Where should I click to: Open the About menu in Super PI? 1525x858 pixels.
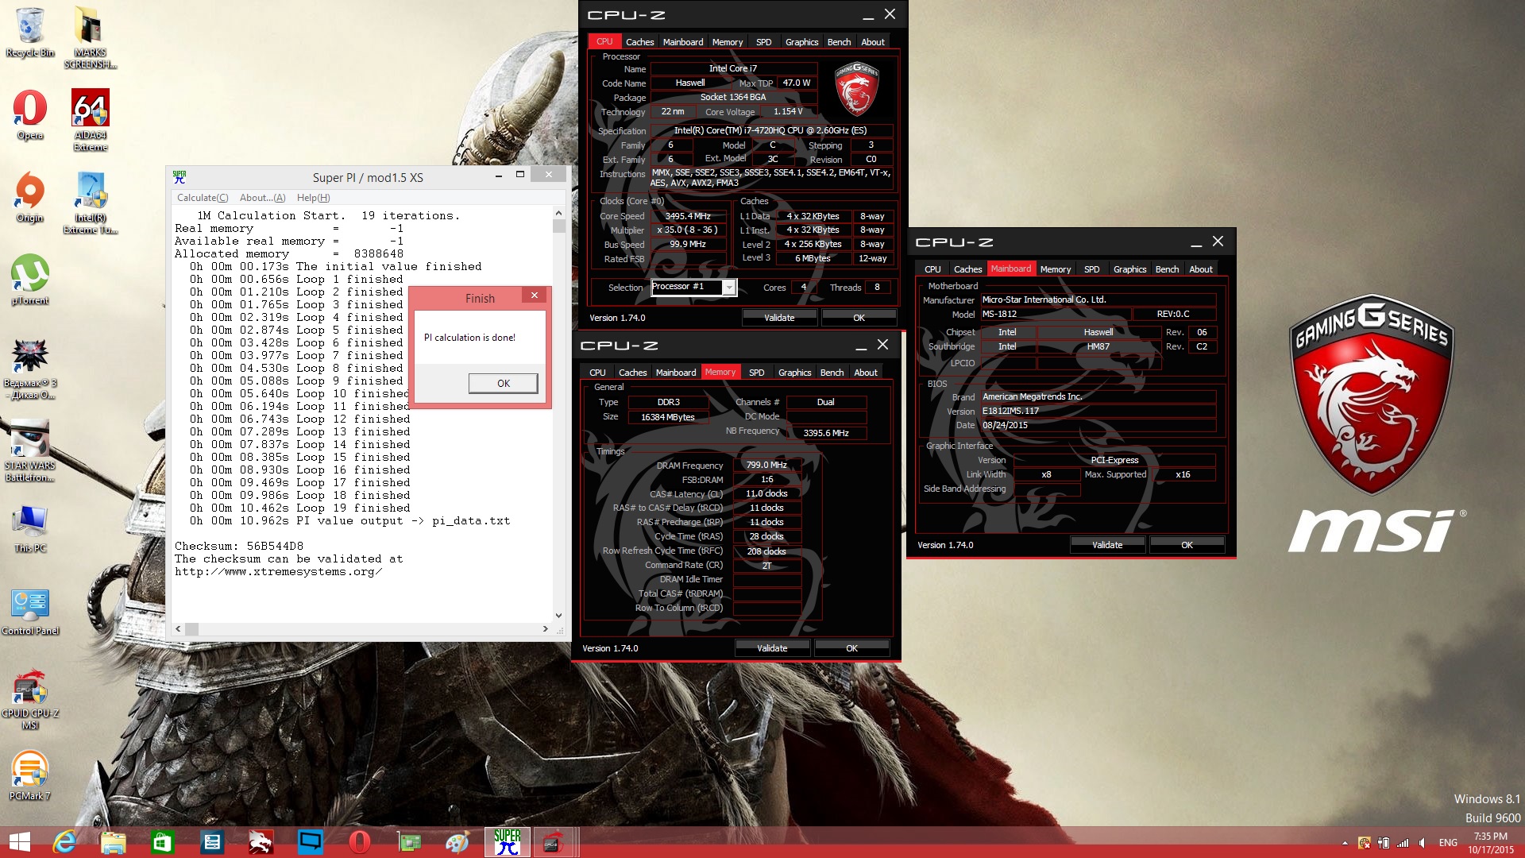pos(262,198)
